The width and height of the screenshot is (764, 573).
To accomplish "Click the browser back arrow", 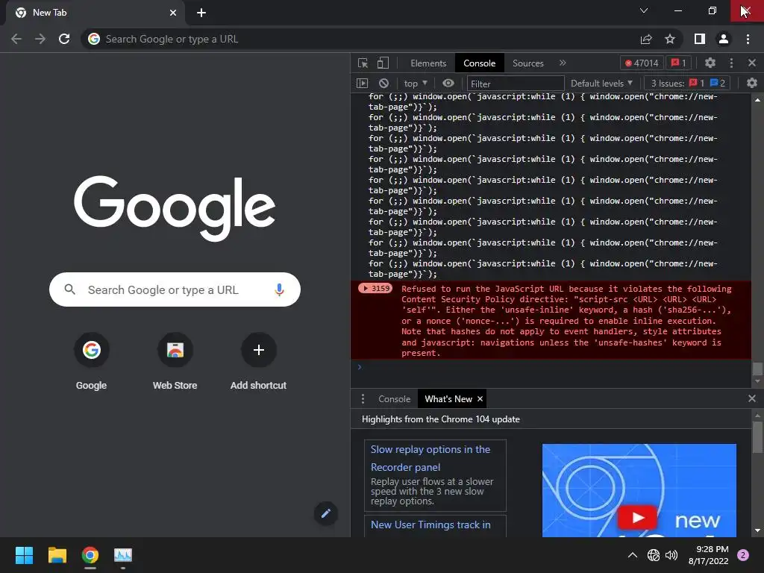I will pyautogui.click(x=16, y=39).
